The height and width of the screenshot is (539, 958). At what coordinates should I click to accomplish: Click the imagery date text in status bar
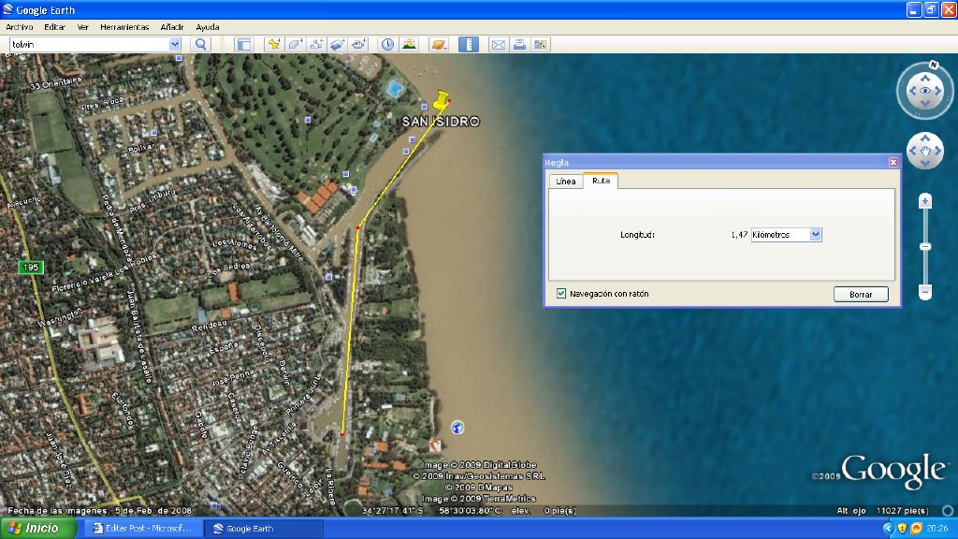99,510
